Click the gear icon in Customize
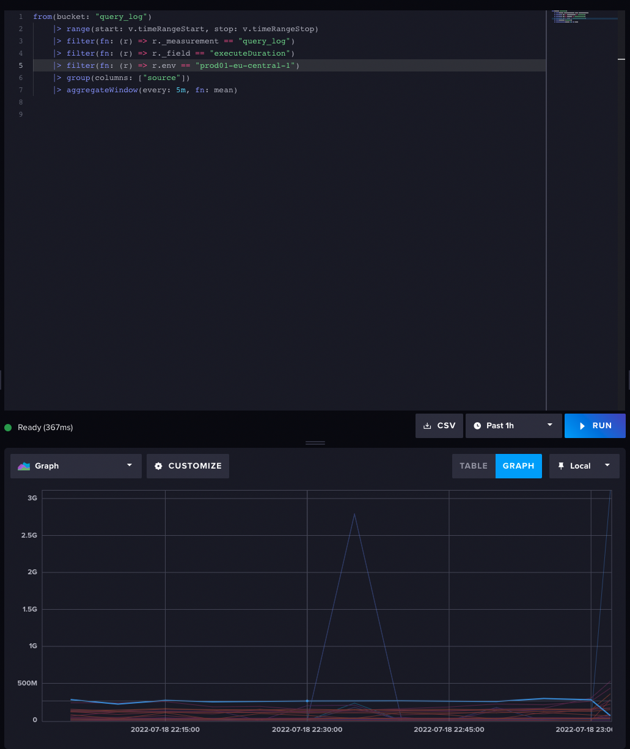This screenshot has width=630, height=749. tap(158, 466)
